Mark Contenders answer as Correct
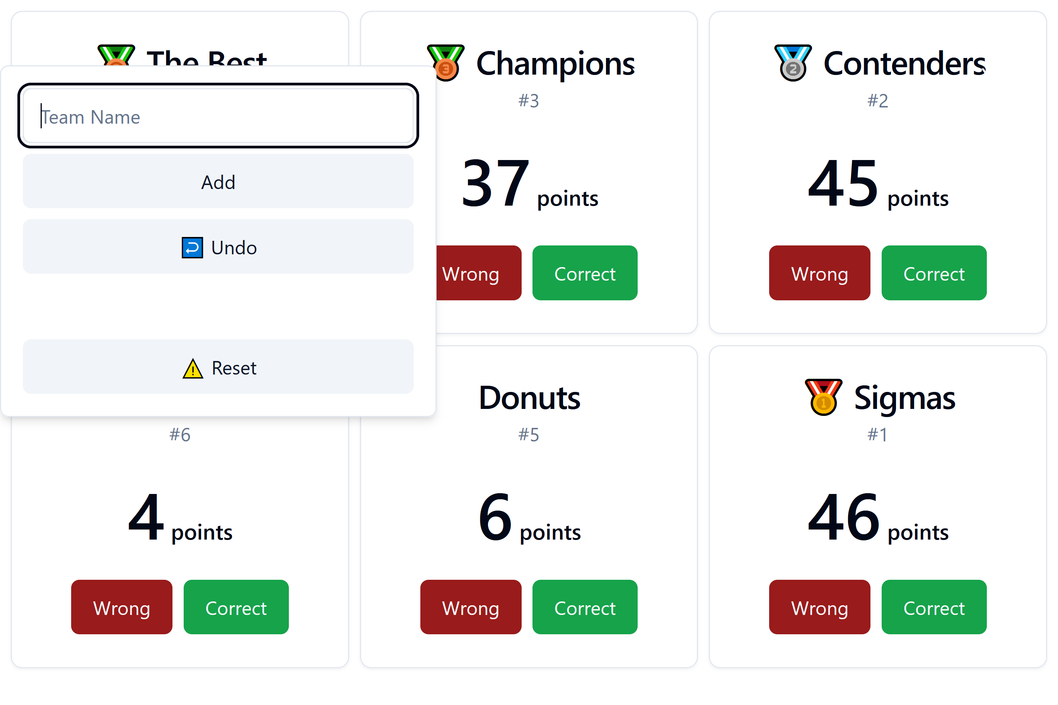The image size is (1058, 705). pyautogui.click(x=934, y=273)
